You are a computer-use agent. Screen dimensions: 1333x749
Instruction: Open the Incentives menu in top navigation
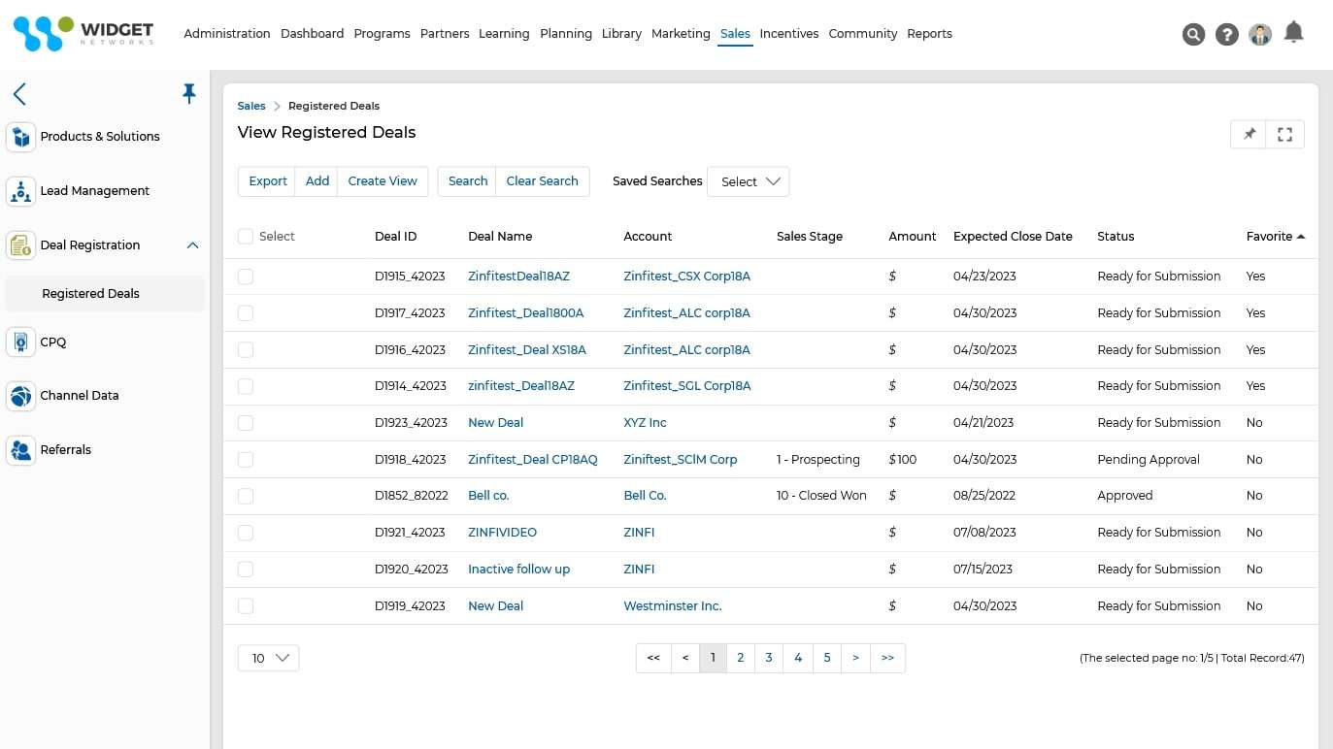click(788, 34)
